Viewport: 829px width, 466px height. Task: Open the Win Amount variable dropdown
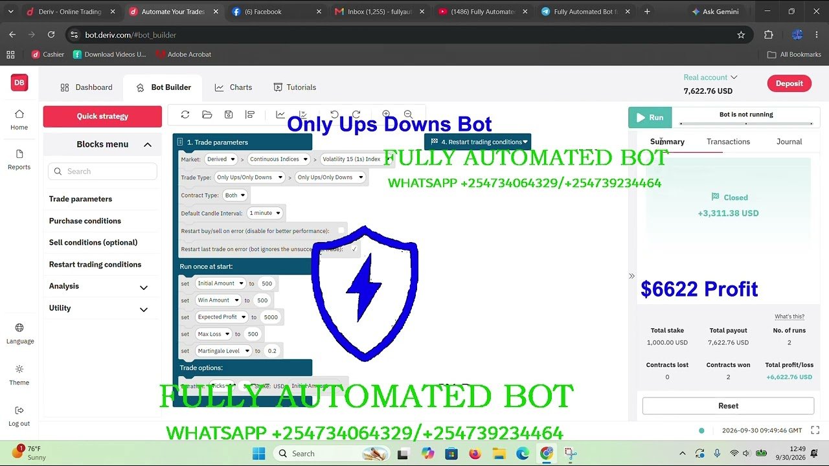218,300
